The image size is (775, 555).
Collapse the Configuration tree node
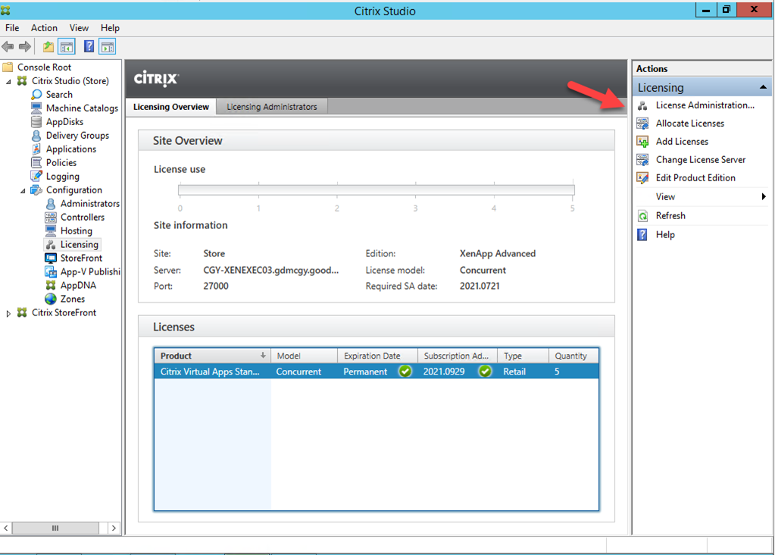(23, 191)
